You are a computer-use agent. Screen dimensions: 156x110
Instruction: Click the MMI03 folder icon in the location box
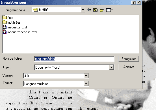pyautogui.click(x=36, y=10)
